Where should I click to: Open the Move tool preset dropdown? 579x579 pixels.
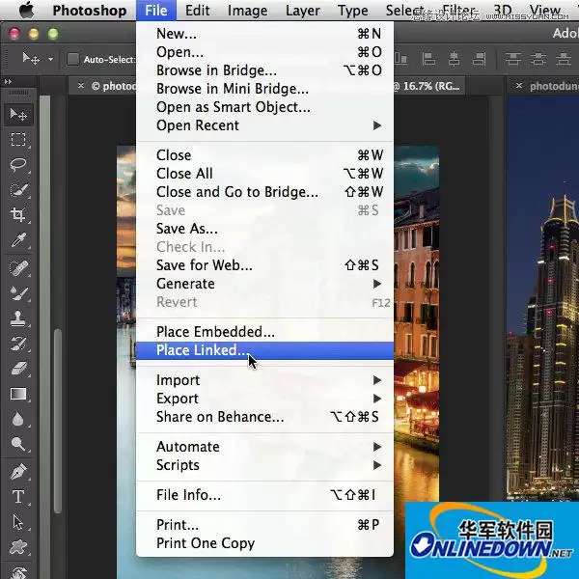50,59
